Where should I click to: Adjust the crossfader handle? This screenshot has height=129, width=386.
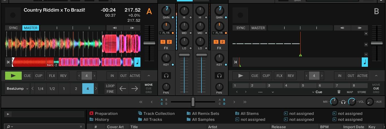(x=193, y=102)
